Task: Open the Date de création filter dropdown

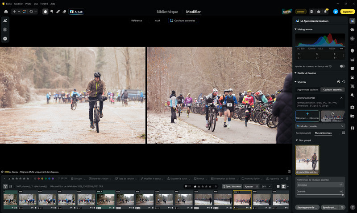Action: pyautogui.click(x=100, y=179)
